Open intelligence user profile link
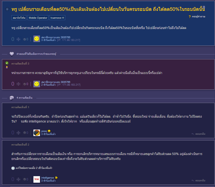215x187 pixels. tap(48, 178)
